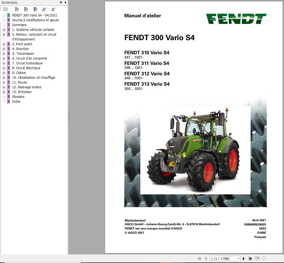Click the heading FENDT 300 Vario S4

click(x=159, y=37)
